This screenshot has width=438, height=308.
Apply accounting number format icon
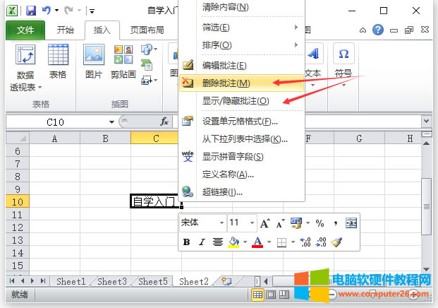[296, 223]
